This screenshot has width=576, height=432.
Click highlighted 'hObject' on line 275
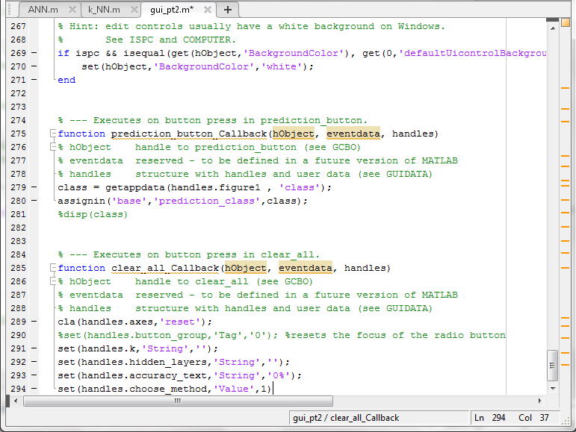(x=294, y=134)
